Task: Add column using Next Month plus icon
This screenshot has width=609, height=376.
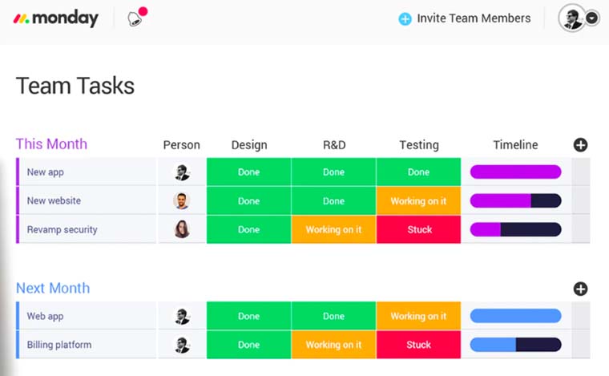Action: pos(580,289)
